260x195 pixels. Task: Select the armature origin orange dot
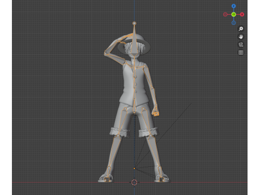tap(134, 168)
